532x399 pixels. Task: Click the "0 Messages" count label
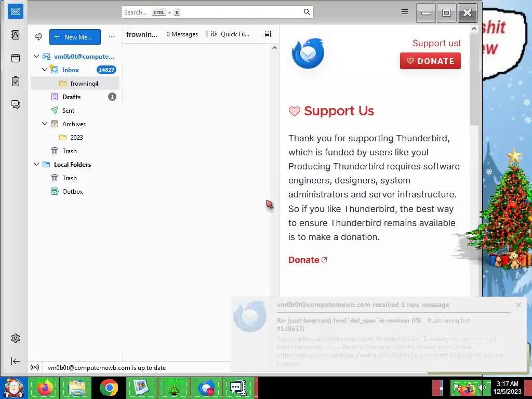tap(182, 34)
